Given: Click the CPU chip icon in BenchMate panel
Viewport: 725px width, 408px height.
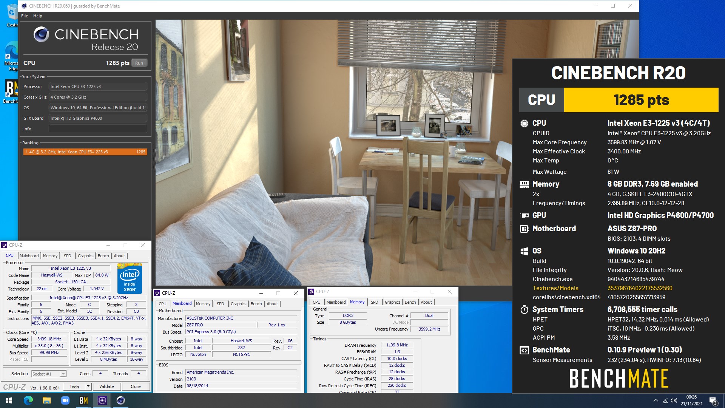Looking at the screenshot, I should coord(524,123).
